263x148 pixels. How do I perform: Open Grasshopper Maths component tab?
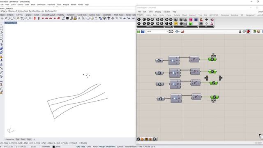pos(148,15)
